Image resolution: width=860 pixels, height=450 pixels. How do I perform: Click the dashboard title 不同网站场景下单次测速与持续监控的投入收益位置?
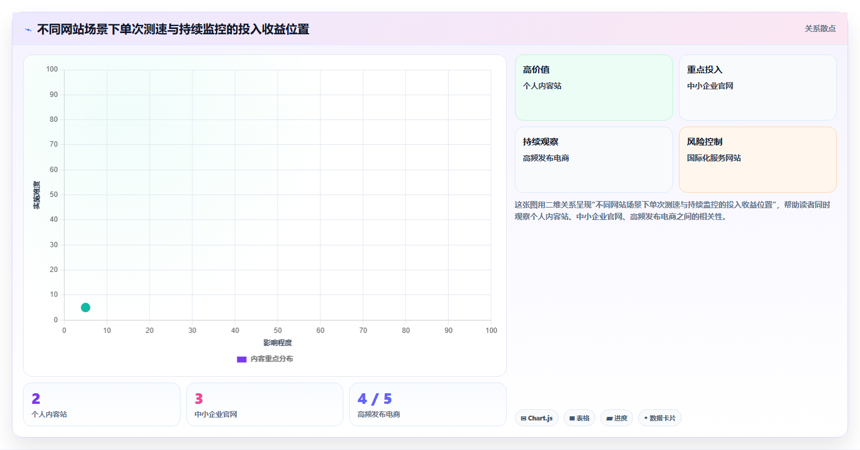pyautogui.click(x=173, y=29)
